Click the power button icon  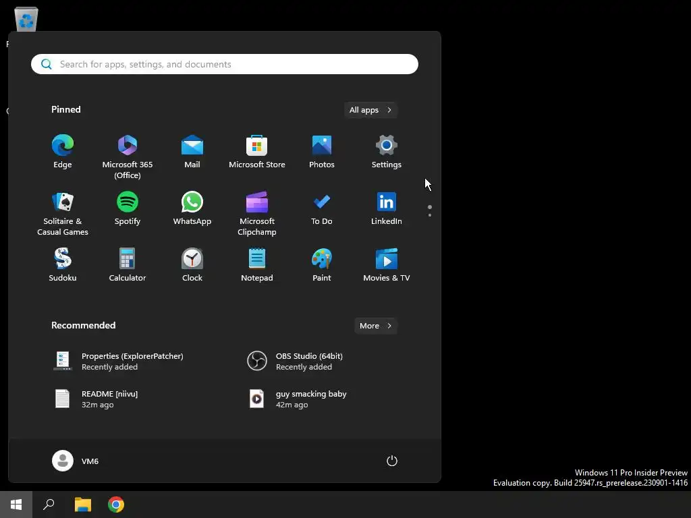392,461
